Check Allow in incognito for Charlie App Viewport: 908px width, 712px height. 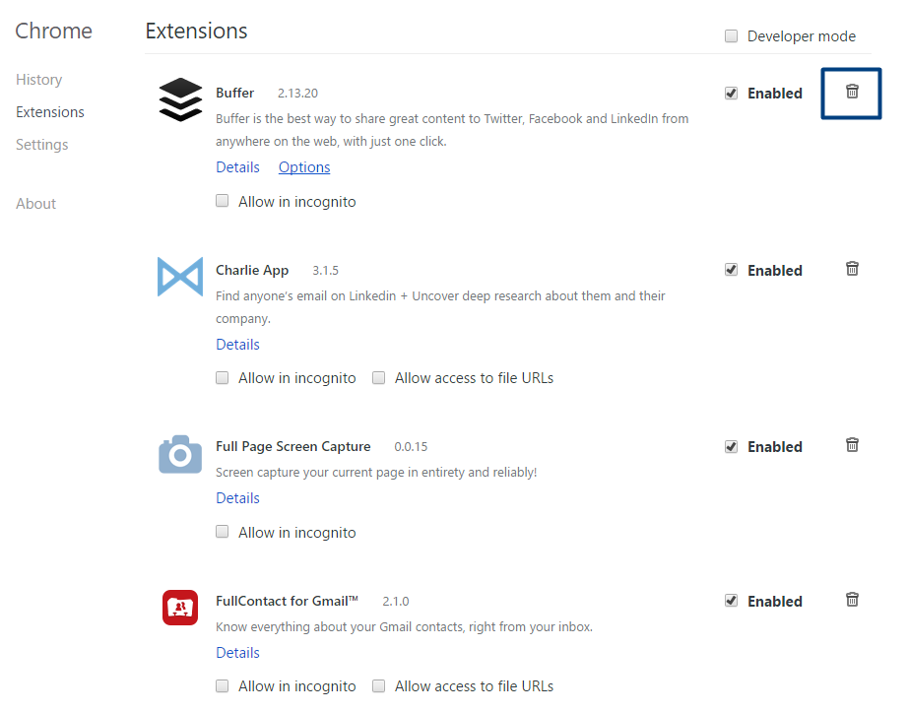coord(222,378)
